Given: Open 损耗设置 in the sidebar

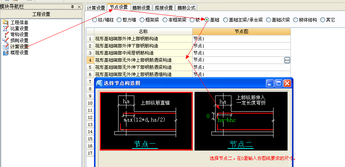Looking at the screenshot, I should [19, 41].
